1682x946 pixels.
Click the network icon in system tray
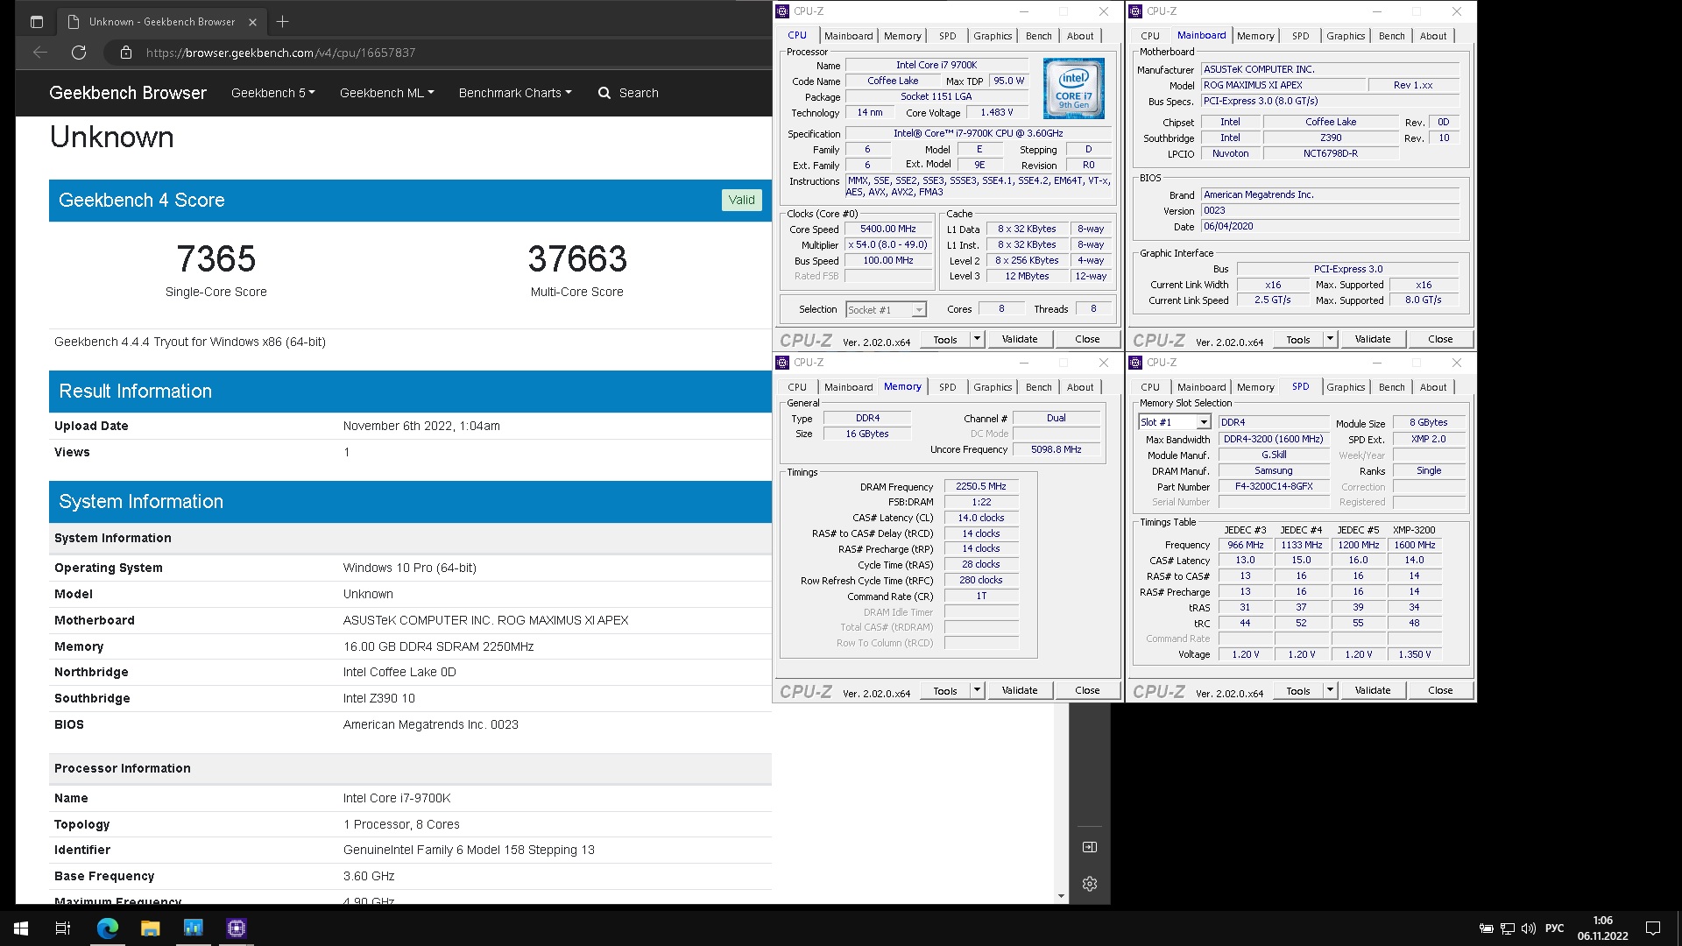click(1508, 928)
